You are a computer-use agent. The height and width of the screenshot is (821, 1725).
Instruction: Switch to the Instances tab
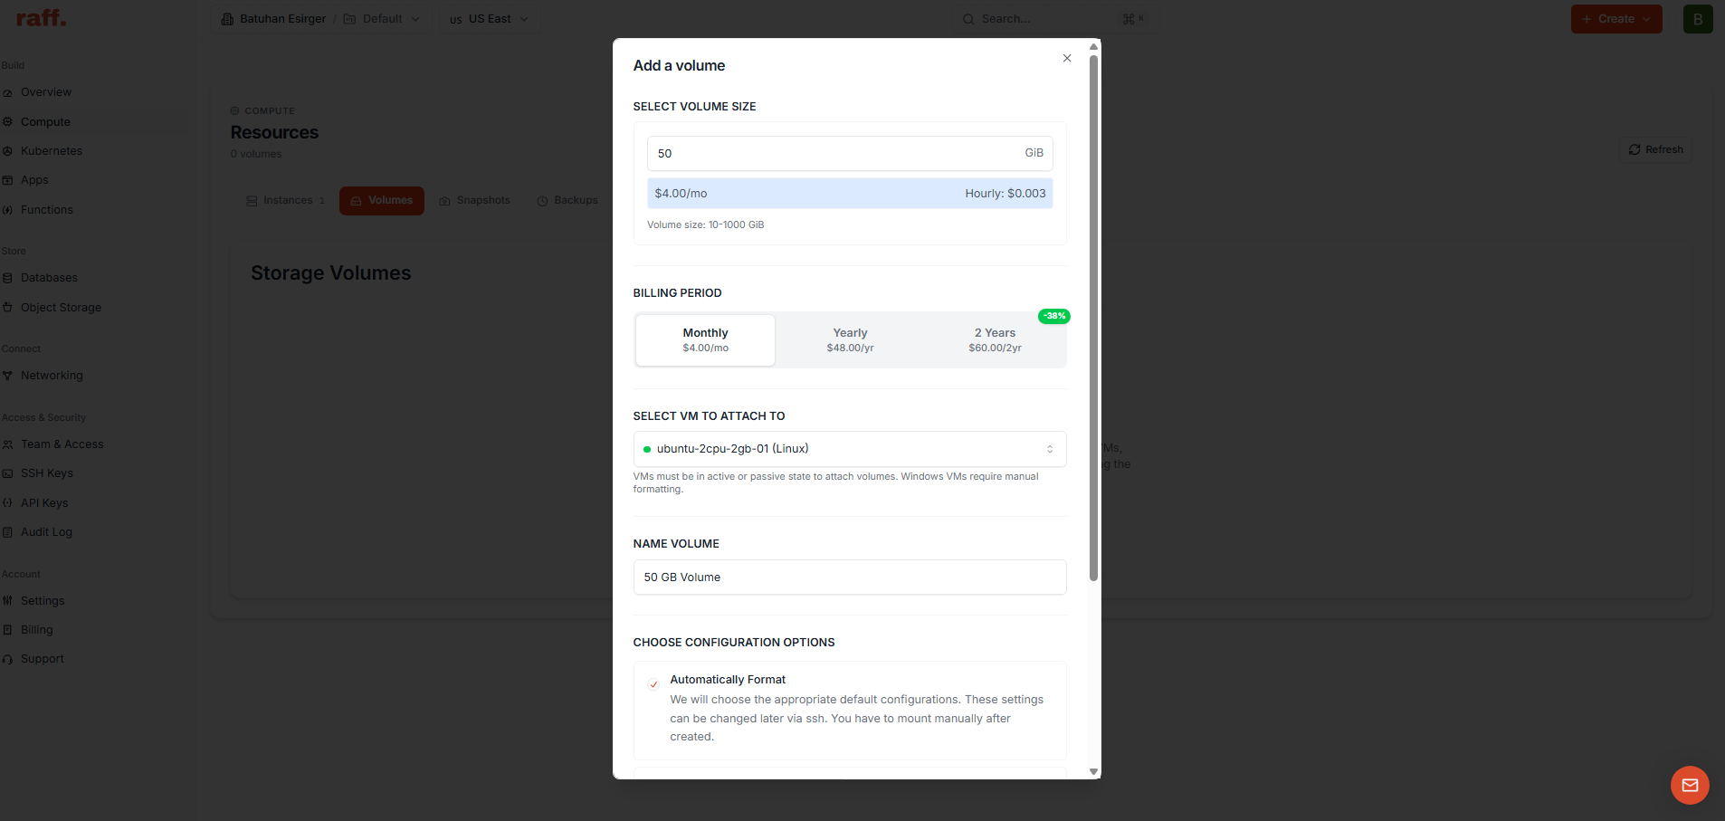[x=285, y=201]
